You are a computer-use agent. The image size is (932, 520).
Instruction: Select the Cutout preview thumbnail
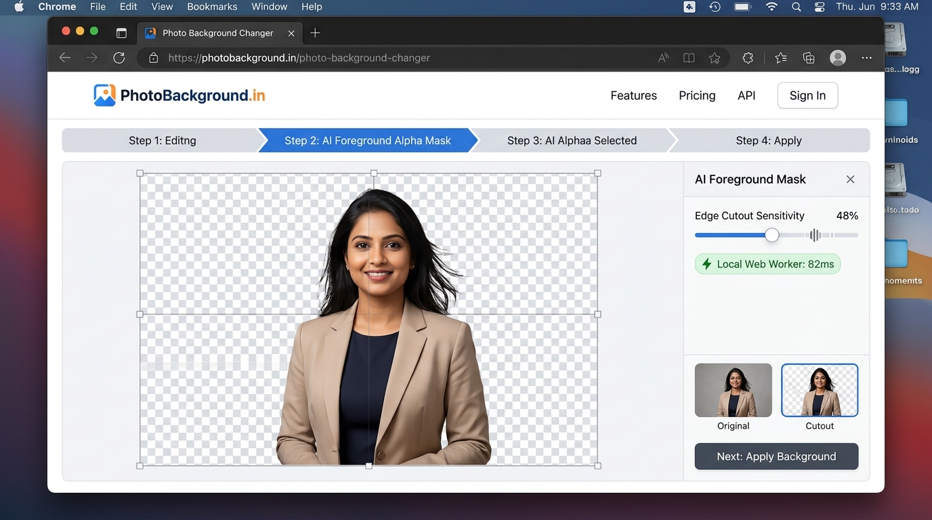click(x=820, y=390)
